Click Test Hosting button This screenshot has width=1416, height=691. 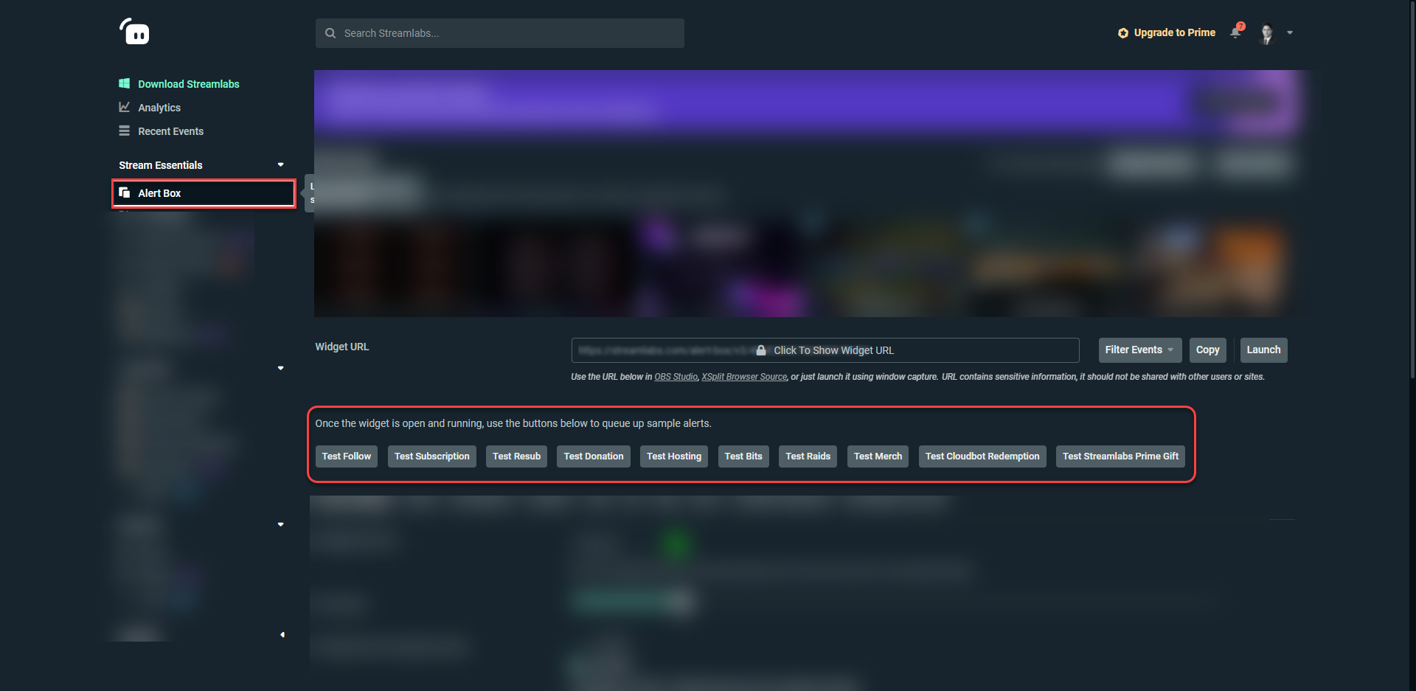674,456
